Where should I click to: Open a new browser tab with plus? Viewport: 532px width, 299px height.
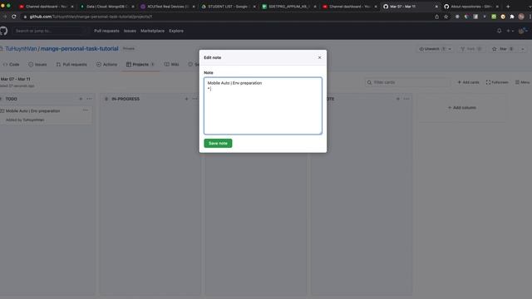click(x=508, y=7)
